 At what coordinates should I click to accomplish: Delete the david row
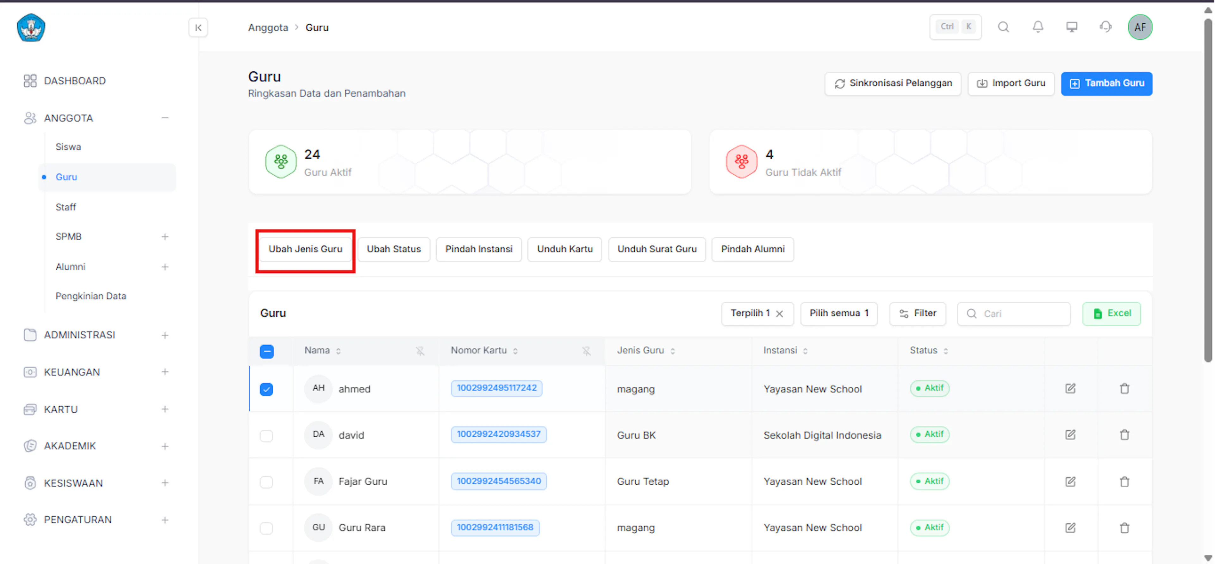click(1125, 434)
